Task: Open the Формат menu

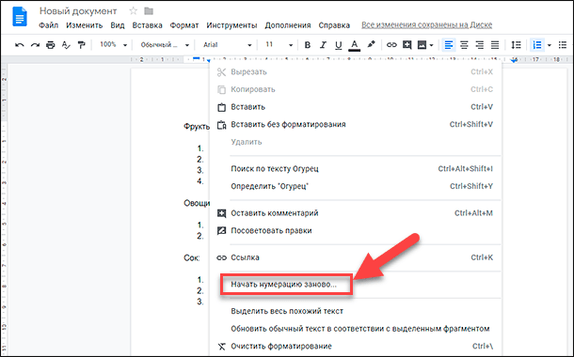Action: point(184,25)
